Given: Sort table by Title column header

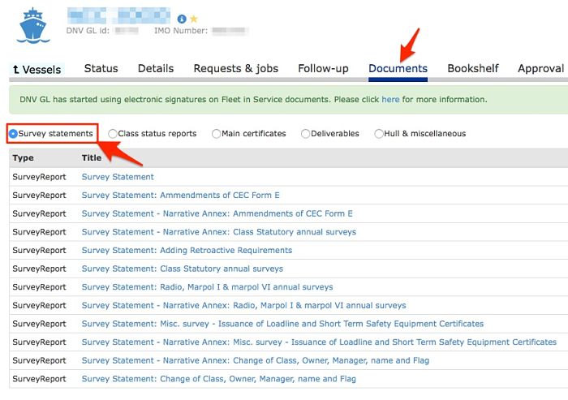Looking at the screenshot, I should tap(92, 158).
